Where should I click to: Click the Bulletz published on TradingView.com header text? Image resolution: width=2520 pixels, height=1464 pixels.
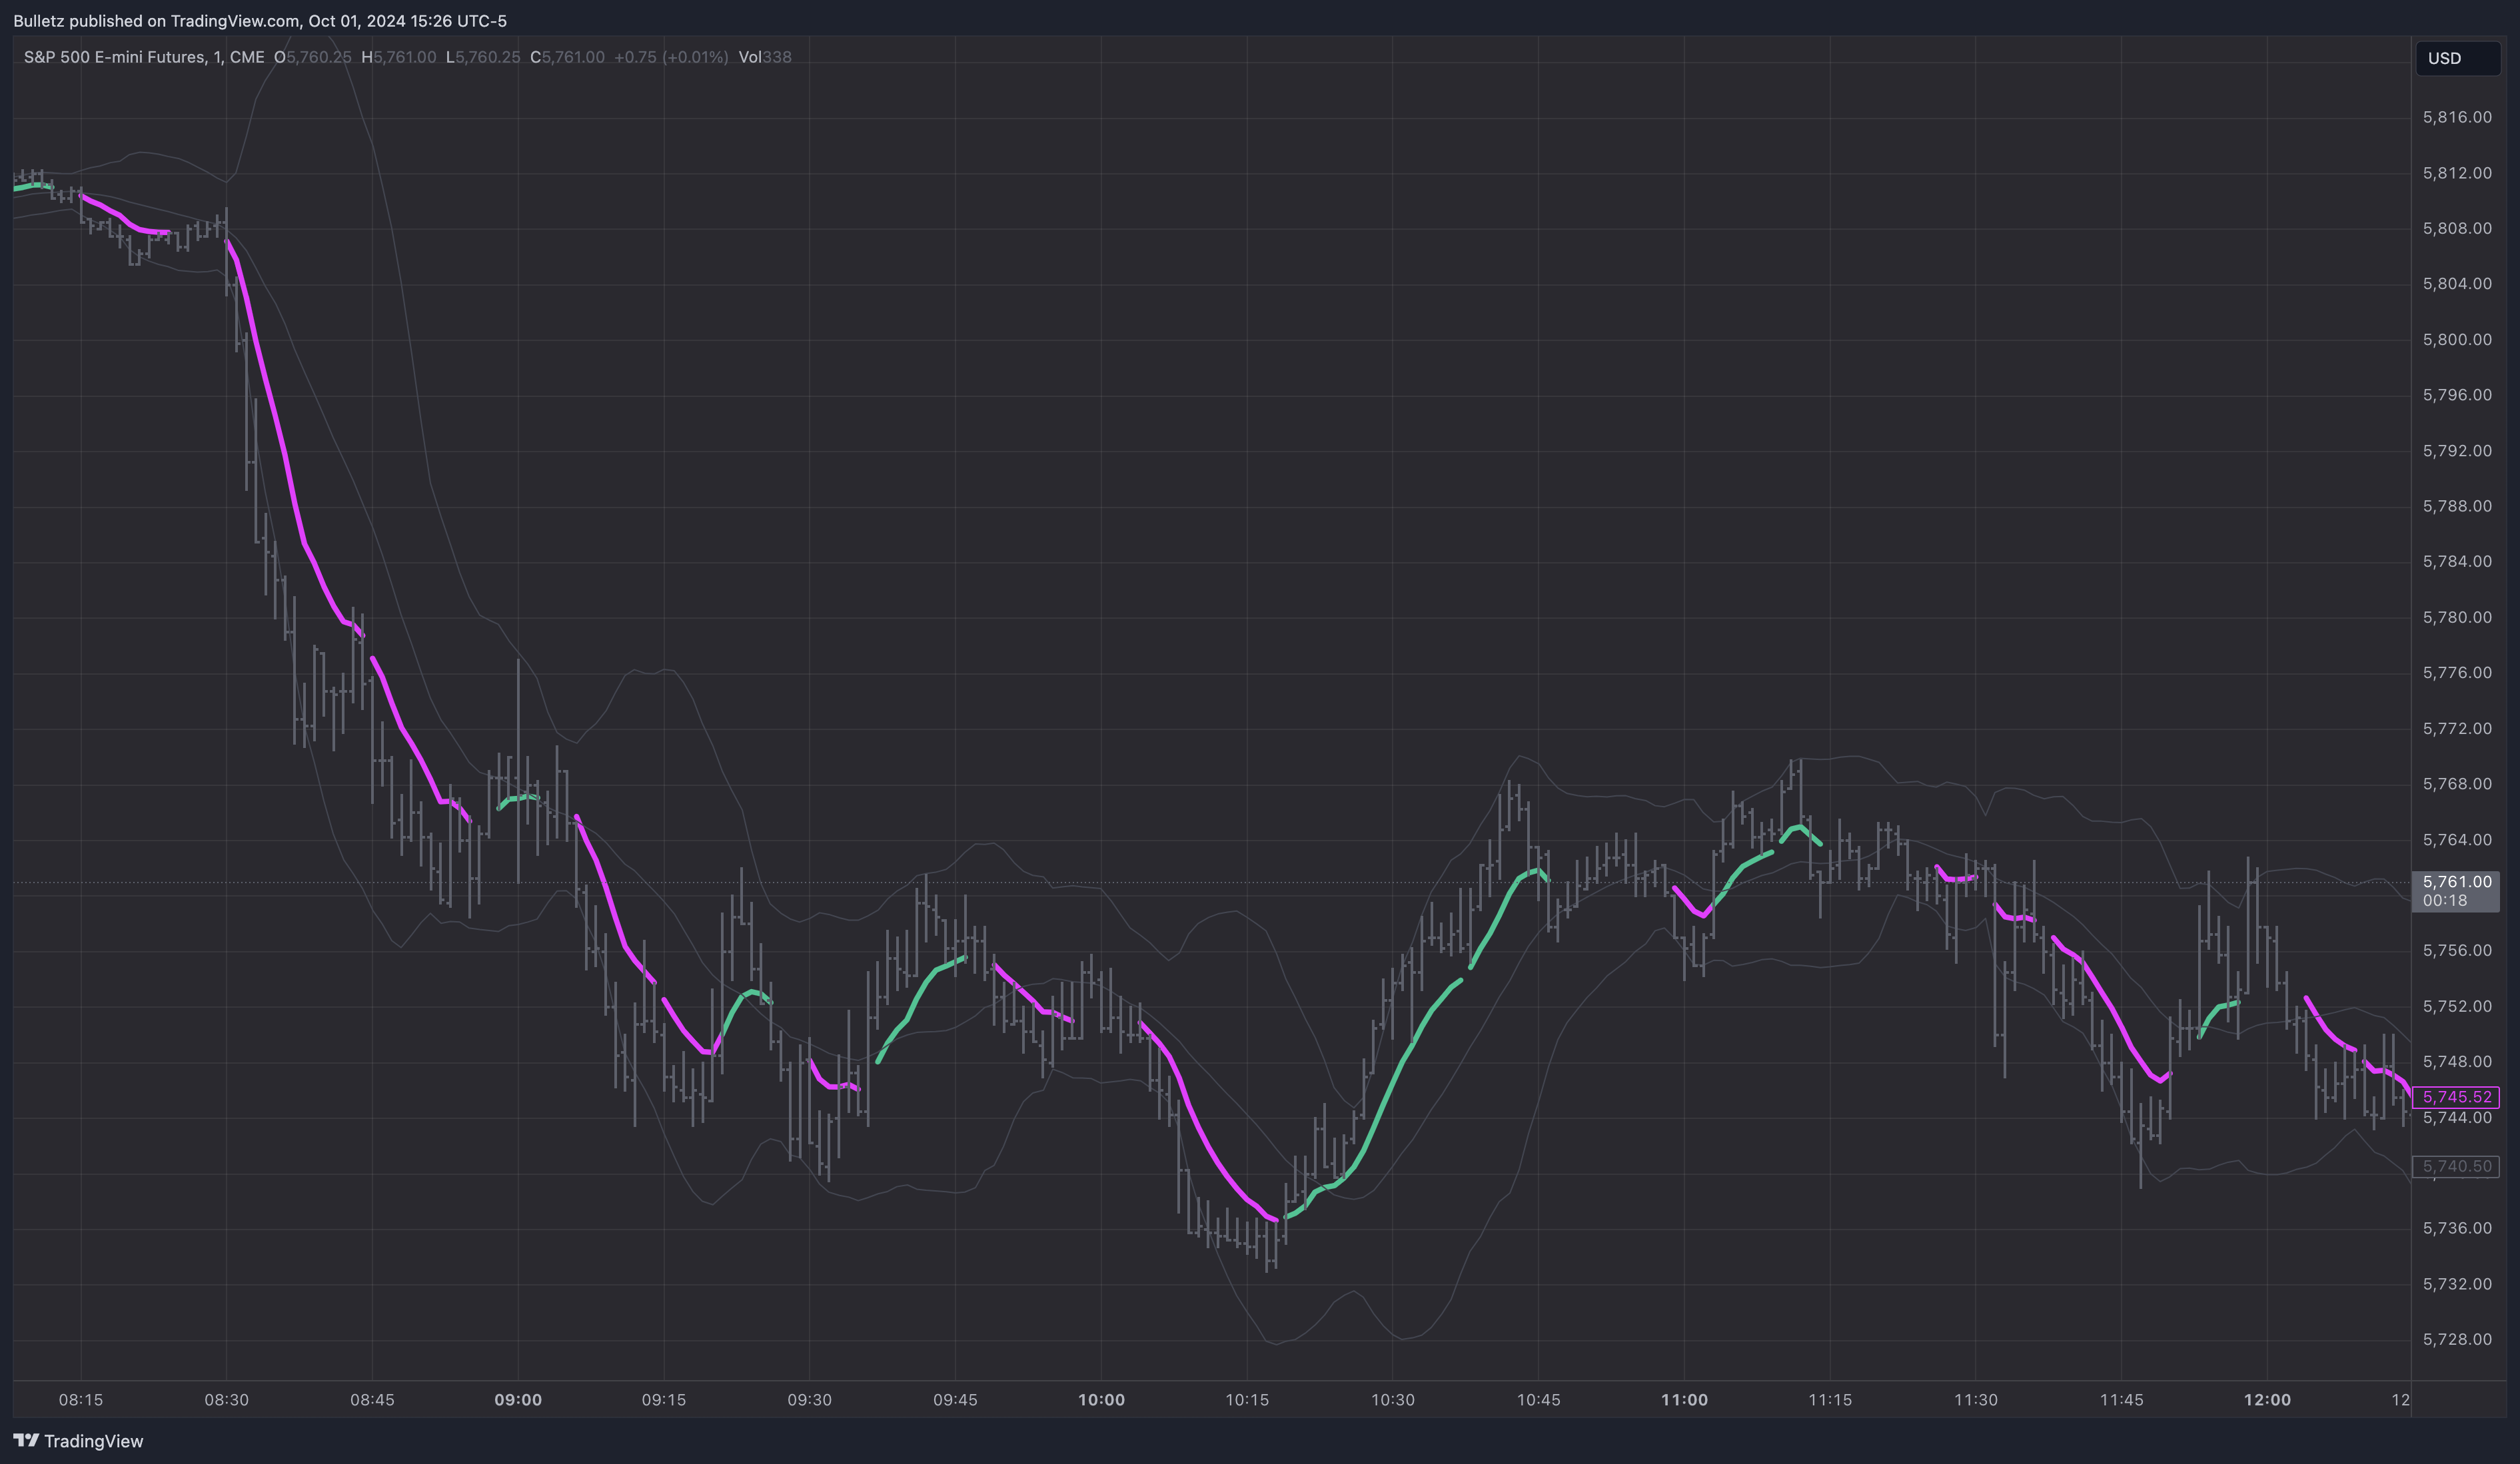[260, 21]
